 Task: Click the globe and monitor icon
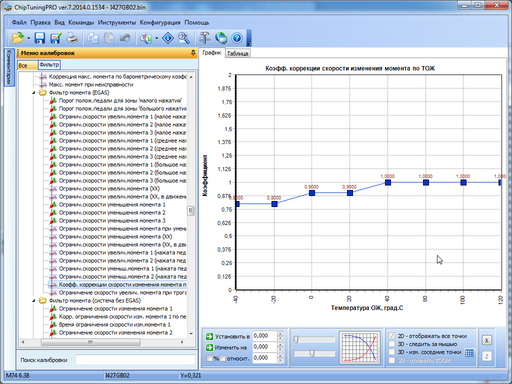[220, 38]
